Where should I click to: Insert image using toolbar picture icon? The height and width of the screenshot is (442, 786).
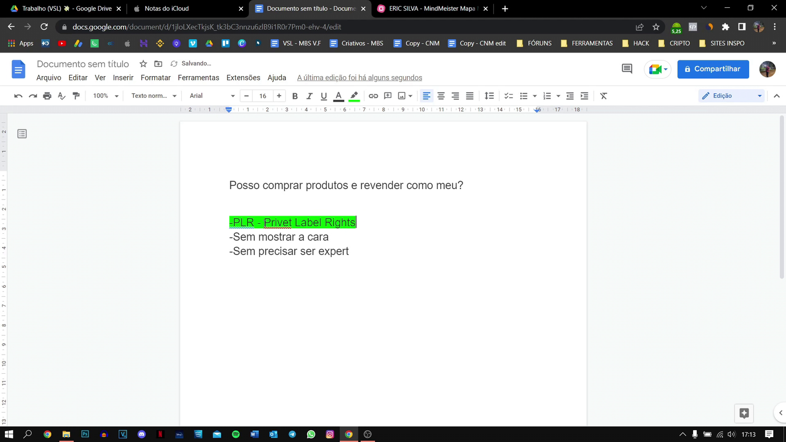pyautogui.click(x=402, y=96)
